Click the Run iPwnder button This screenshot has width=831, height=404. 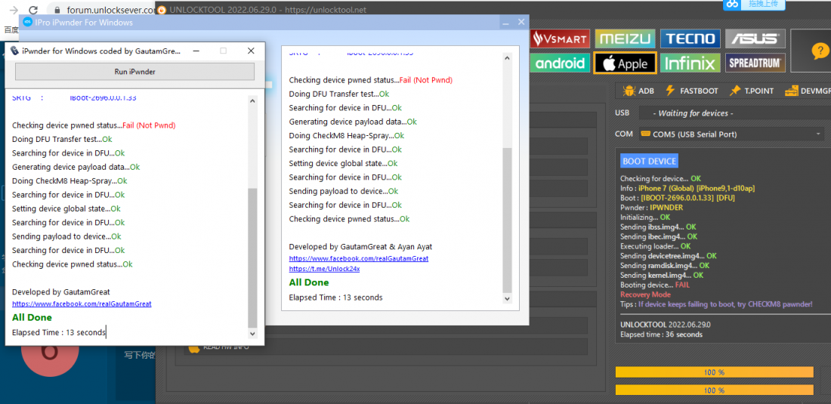point(134,72)
